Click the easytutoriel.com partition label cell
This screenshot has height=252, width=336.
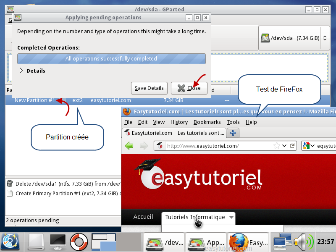pos(111,100)
